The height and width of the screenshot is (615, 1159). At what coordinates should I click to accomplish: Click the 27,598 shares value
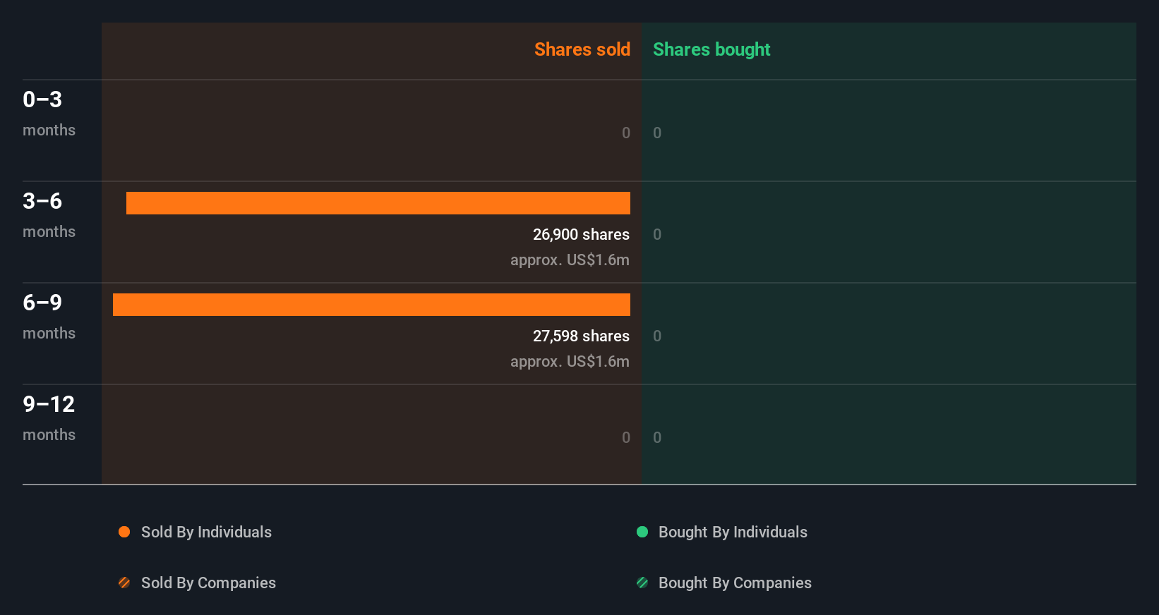tap(581, 336)
